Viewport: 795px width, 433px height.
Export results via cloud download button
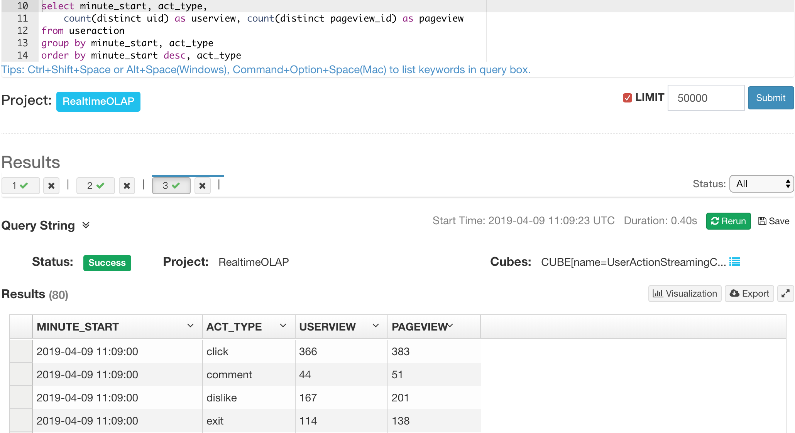(749, 294)
